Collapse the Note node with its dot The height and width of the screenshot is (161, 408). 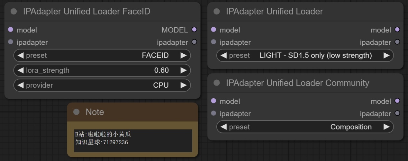pyautogui.click(x=76, y=112)
